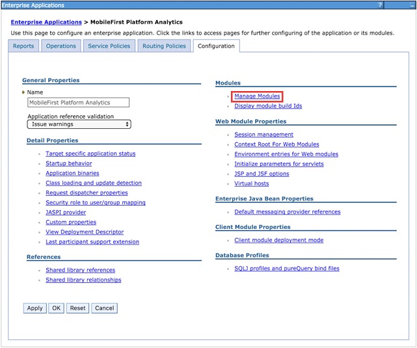Select the Configuration tab
Image resolution: width=417 pixels, height=348 pixels.
(216, 46)
